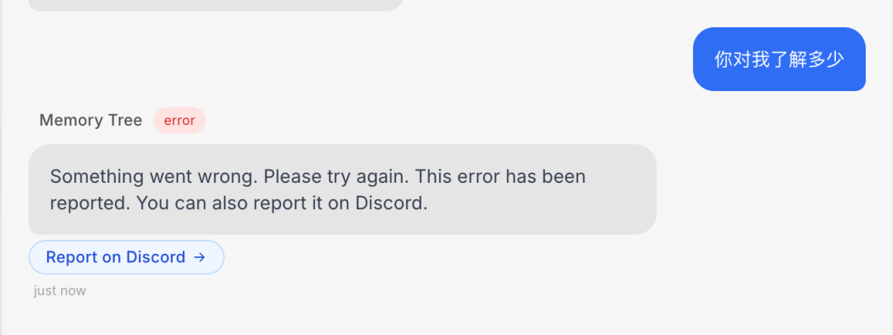Select the Memory Tree sender label

(91, 120)
